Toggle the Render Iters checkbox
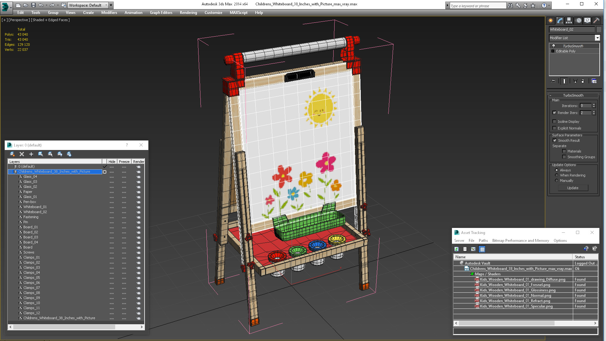606x341 pixels. 555,113
